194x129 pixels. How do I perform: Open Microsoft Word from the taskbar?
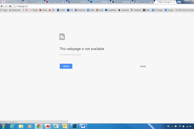(83, 126)
